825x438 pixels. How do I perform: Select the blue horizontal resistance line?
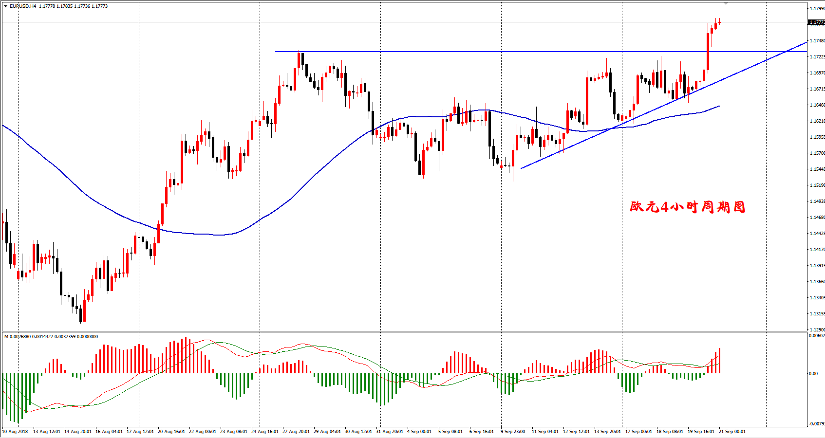(x=541, y=51)
